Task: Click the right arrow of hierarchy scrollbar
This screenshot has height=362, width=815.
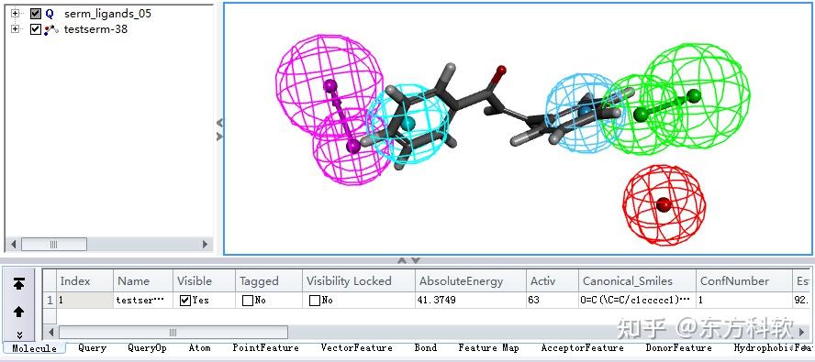Action: (x=205, y=244)
